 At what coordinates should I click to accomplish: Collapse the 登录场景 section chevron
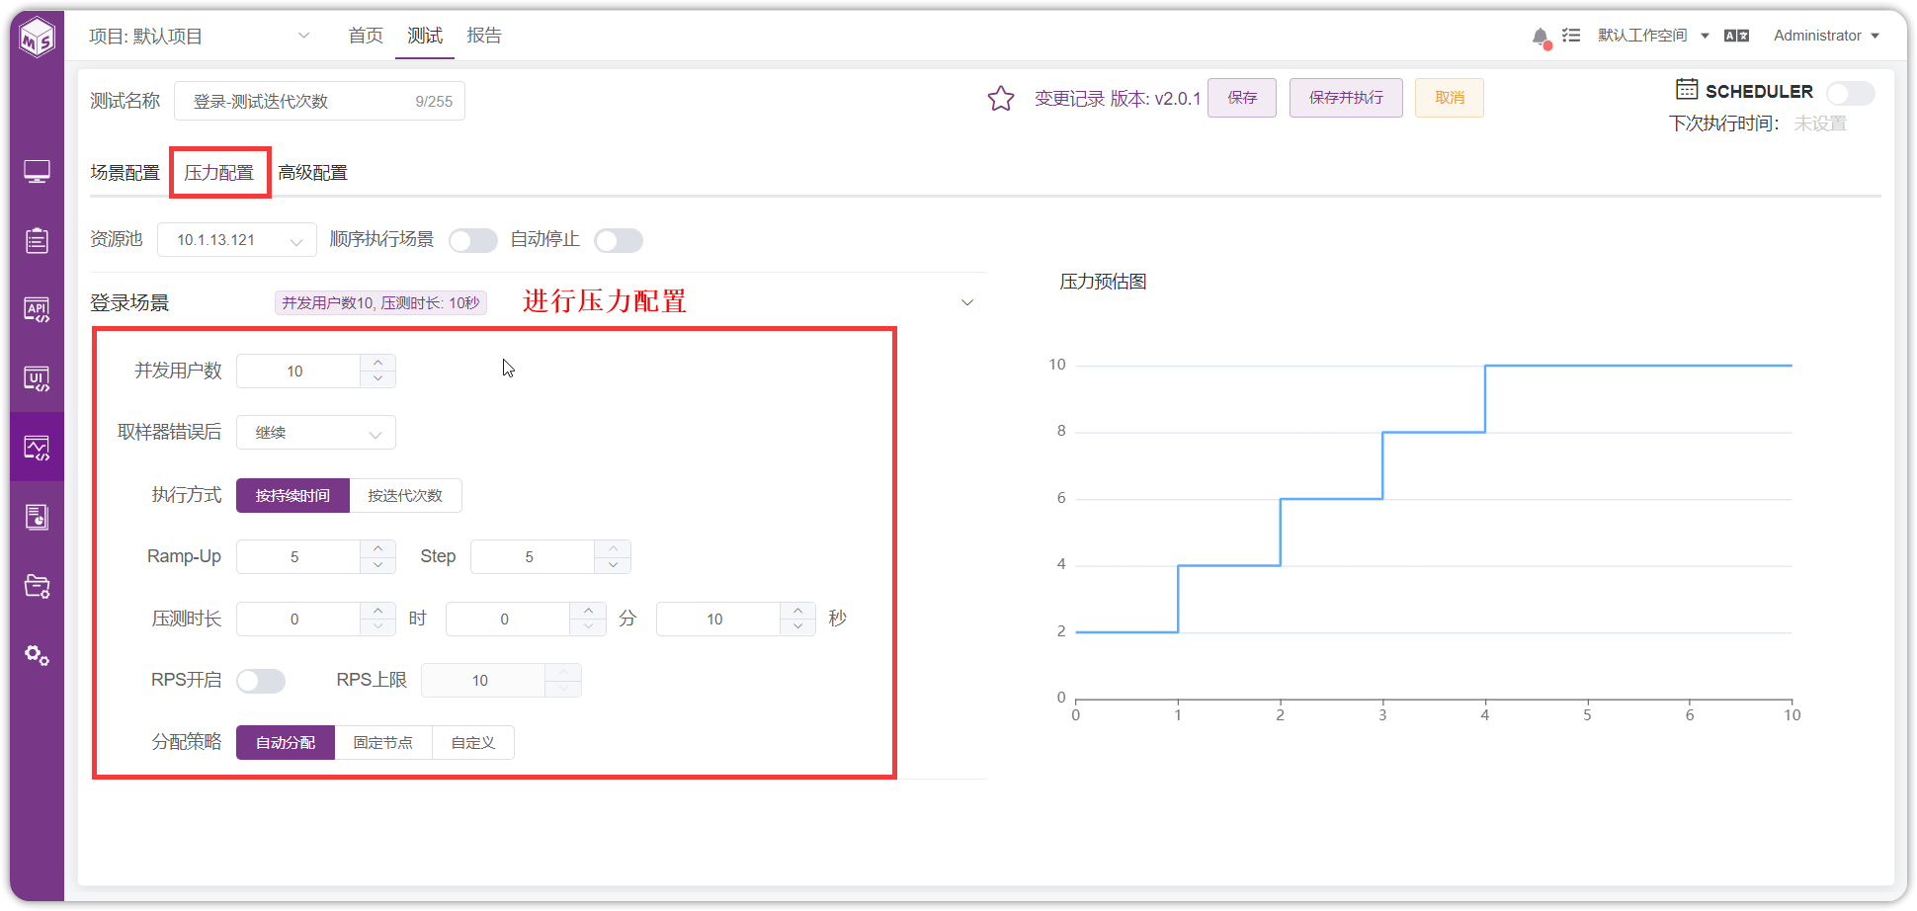point(967,302)
